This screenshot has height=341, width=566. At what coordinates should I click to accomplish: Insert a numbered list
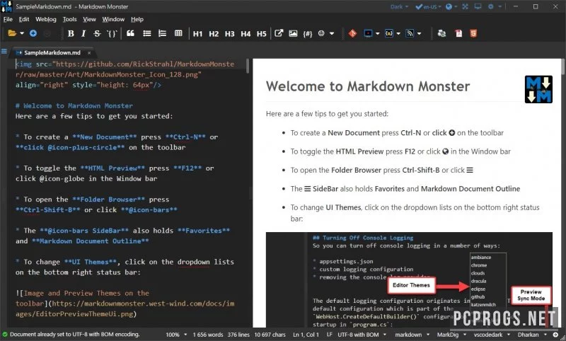pos(163,33)
